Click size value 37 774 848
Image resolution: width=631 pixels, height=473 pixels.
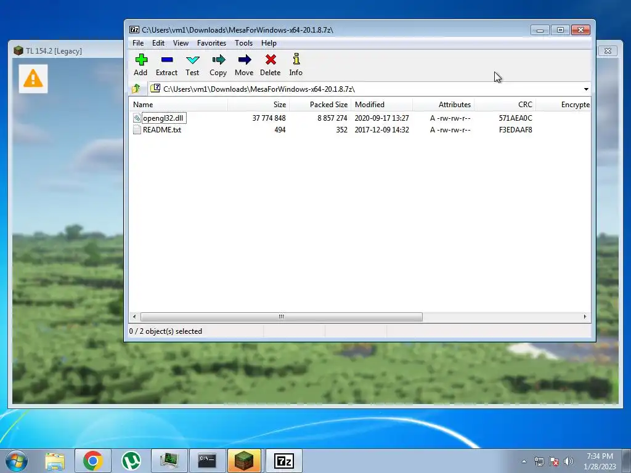pyautogui.click(x=269, y=118)
